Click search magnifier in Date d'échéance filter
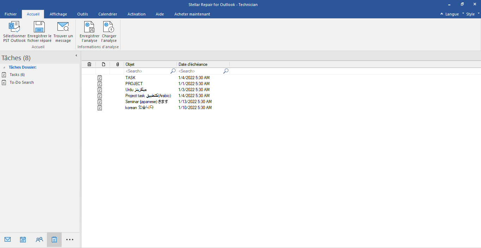This screenshot has width=481, height=248. pyautogui.click(x=226, y=71)
